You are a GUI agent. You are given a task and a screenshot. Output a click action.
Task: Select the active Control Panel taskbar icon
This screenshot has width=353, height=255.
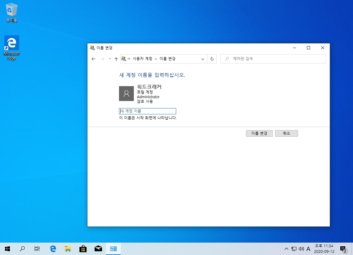pos(113,248)
